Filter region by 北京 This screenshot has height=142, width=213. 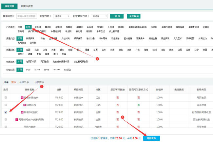point(36,50)
